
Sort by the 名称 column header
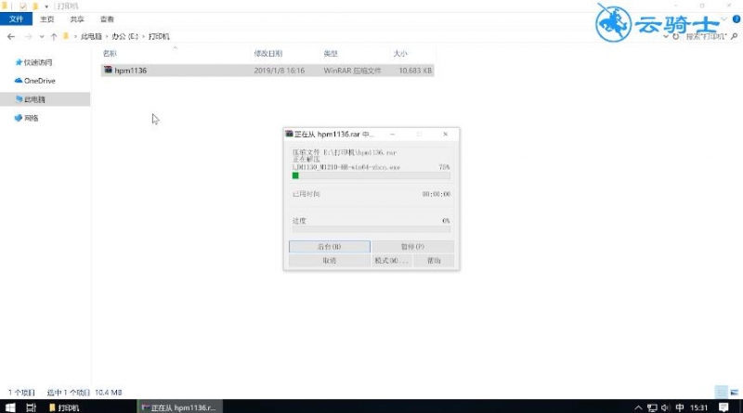click(x=110, y=54)
